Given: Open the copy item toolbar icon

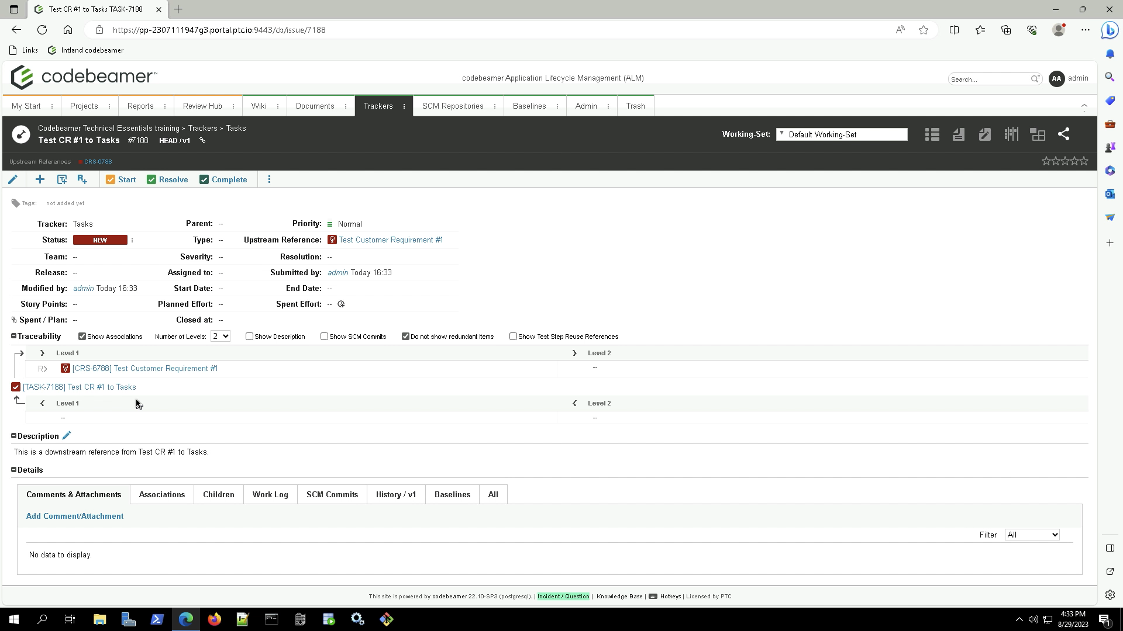Looking at the screenshot, I should (x=61, y=179).
